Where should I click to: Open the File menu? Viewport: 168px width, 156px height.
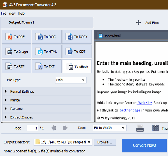point(4,13)
